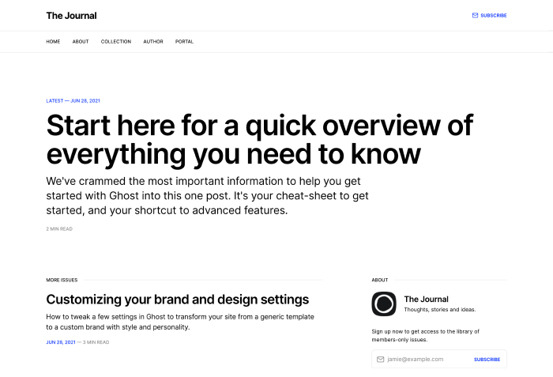The height and width of the screenshot is (377, 553).
Task: Navigate to the Portal menu item
Action: pyautogui.click(x=184, y=42)
